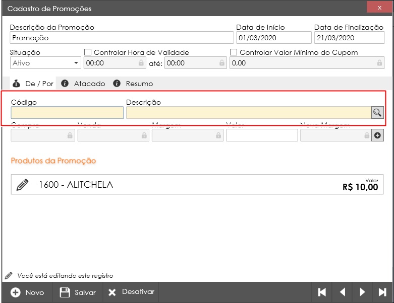This screenshot has width=394, height=303.
Task: Enable Controlar Hora de Validade checkbox
Action: tap(88, 52)
